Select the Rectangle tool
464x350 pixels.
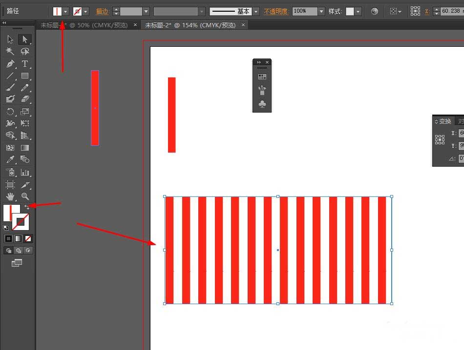pyautogui.click(x=25, y=76)
